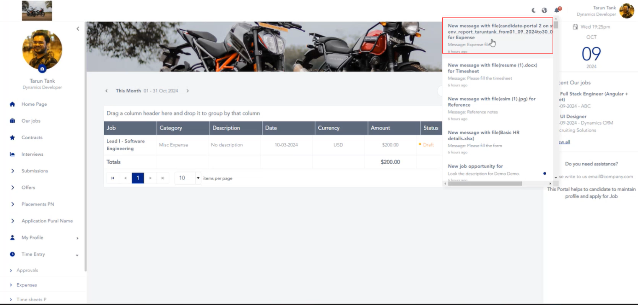
Task: Open the Home Page menu item
Action: click(x=34, y=104)
